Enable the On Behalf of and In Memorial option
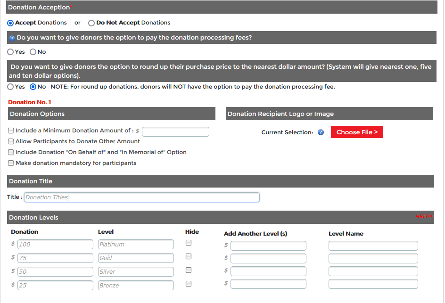The width and height of the screenshot is (445, 303). [x=11, y=152]
